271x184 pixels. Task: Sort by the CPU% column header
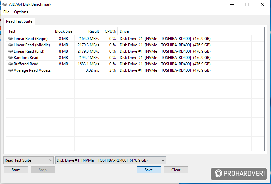coord(109,31)
